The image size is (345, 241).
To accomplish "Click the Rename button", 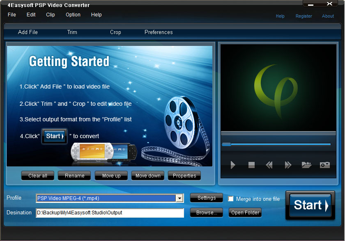I will click(x=74, y=175).
